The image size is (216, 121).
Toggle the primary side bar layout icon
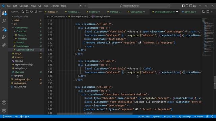[x=183, y=6]
